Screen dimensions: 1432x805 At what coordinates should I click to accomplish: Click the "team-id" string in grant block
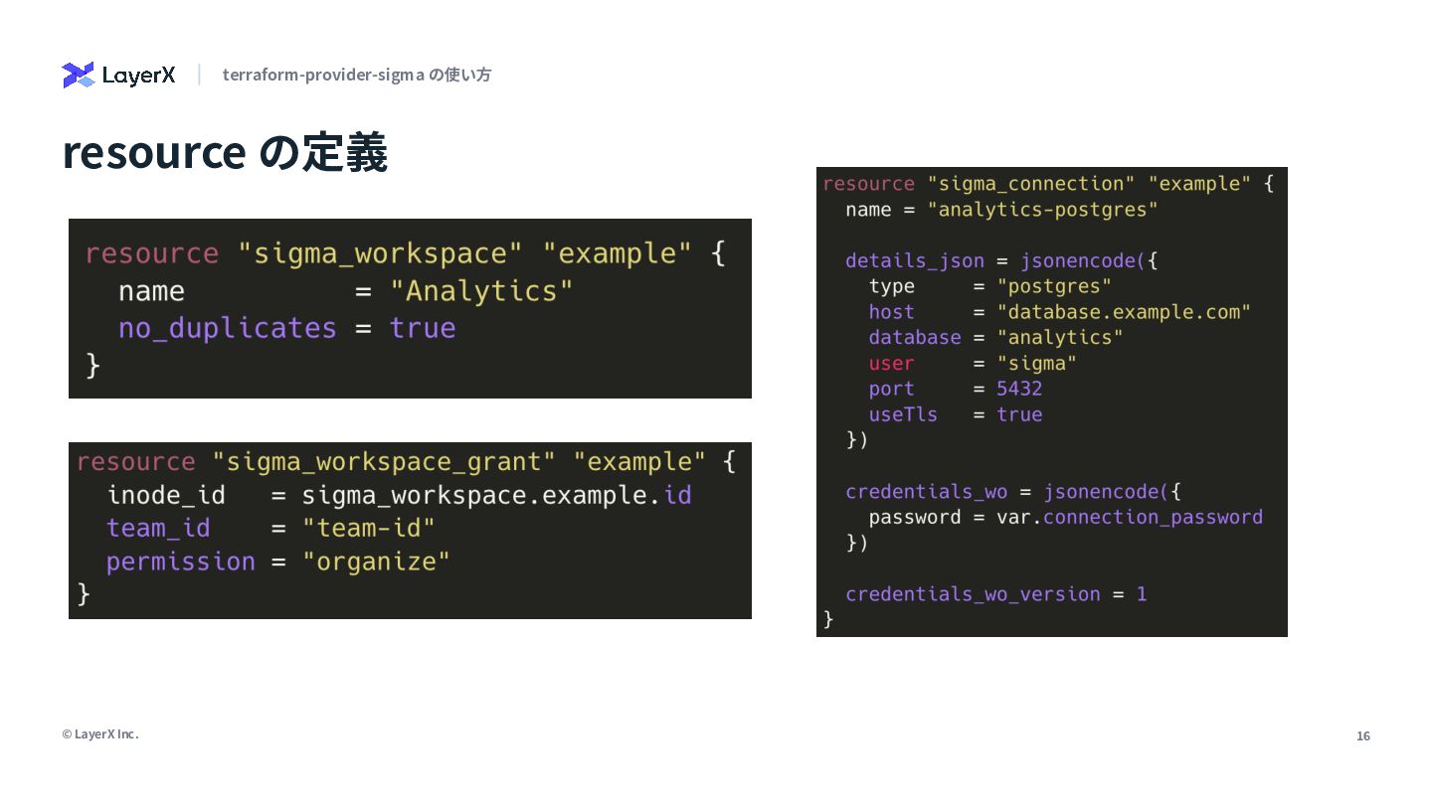[x=369, y=528]
